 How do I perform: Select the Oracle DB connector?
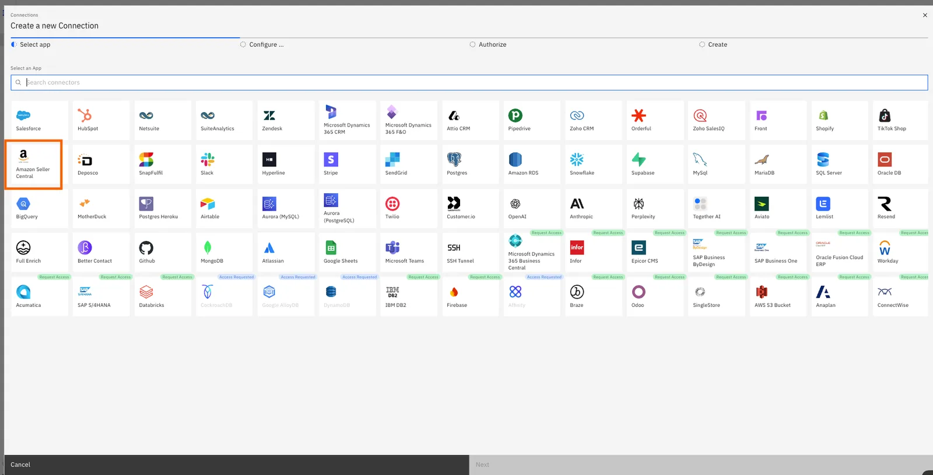[x=900, y=165]
